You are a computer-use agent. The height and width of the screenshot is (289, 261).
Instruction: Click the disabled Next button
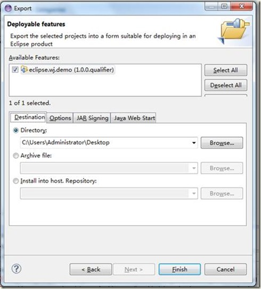pos(134,269)
